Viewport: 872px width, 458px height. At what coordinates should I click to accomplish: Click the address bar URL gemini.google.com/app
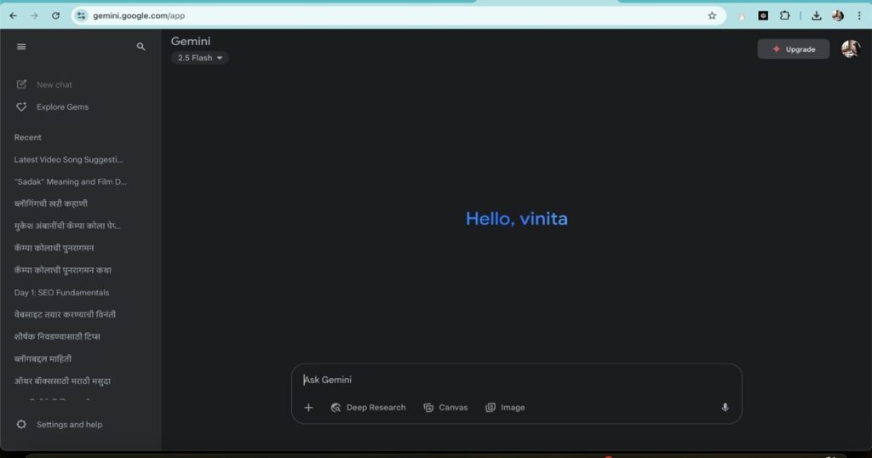[139, 15]
